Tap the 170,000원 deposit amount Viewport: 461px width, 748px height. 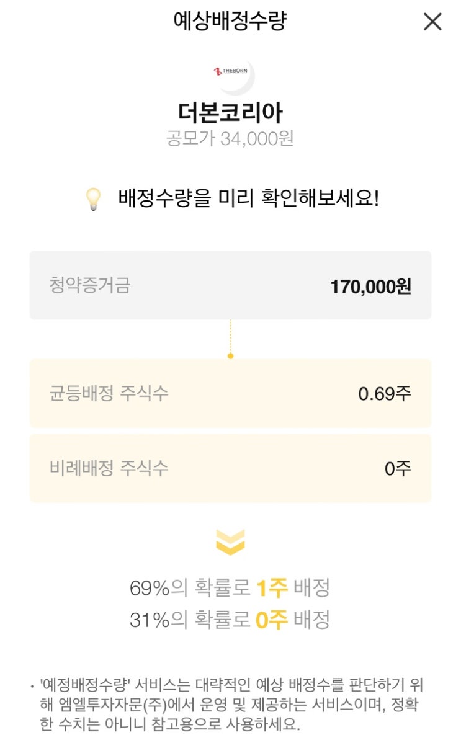(x=370, y=287)
